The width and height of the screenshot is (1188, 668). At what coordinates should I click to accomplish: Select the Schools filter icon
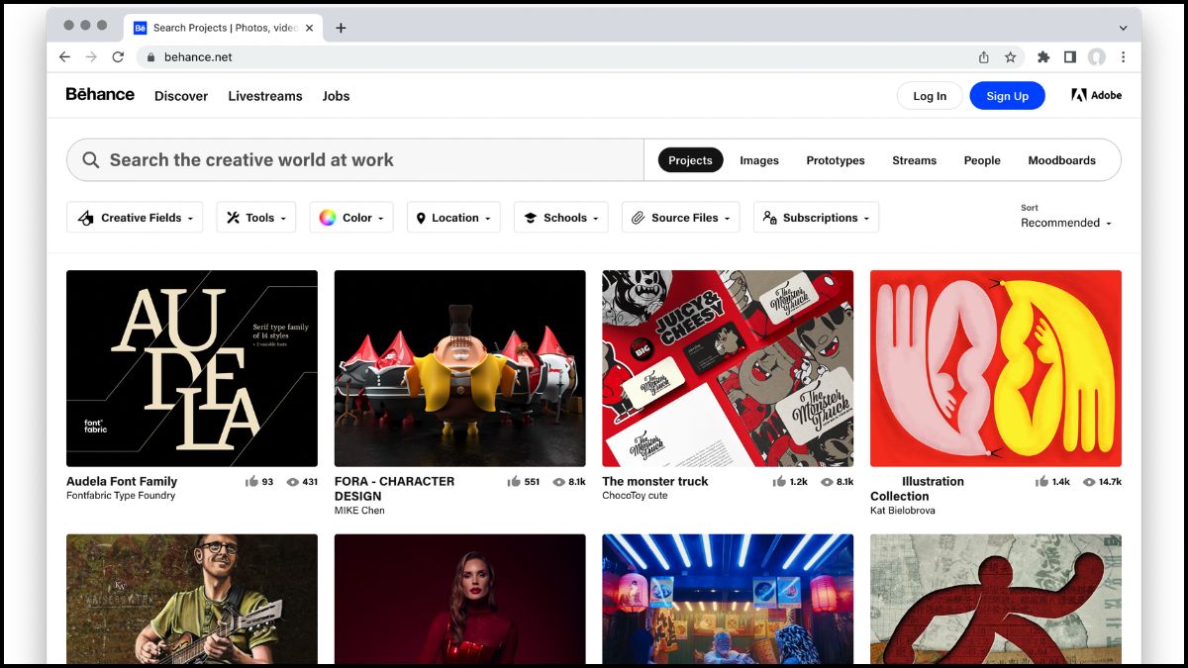pos(534,217)
